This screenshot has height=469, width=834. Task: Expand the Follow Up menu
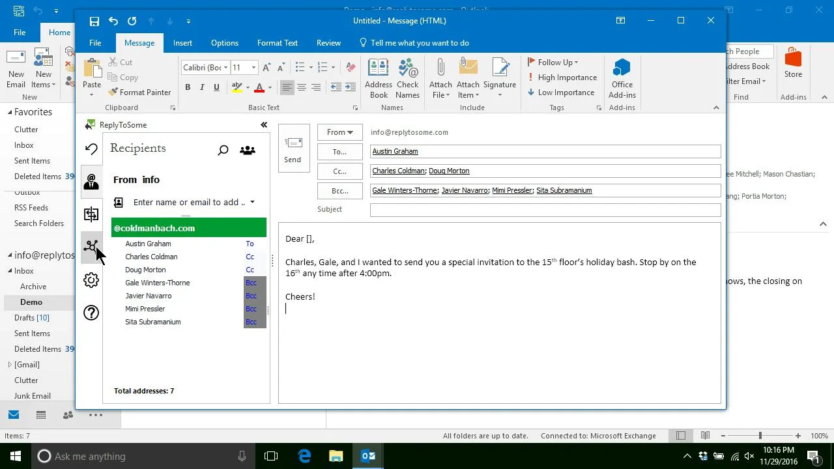tap(553, 63)
